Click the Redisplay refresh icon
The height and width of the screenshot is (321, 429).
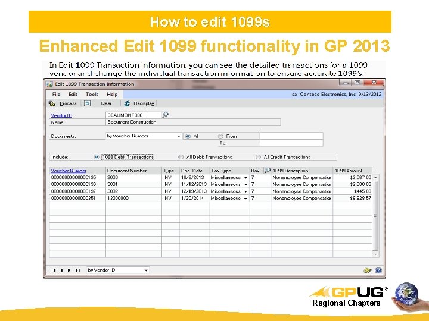(127, 103)
